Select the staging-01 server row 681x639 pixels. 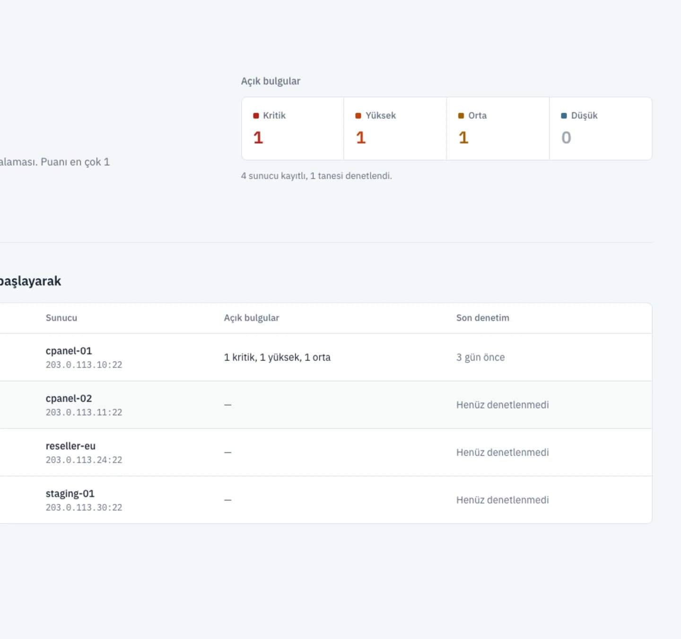tap(326, 500)
